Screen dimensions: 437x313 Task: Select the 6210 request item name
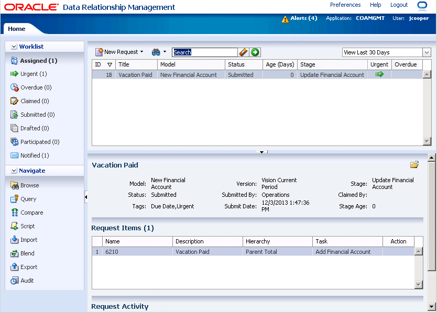[137, 252]
